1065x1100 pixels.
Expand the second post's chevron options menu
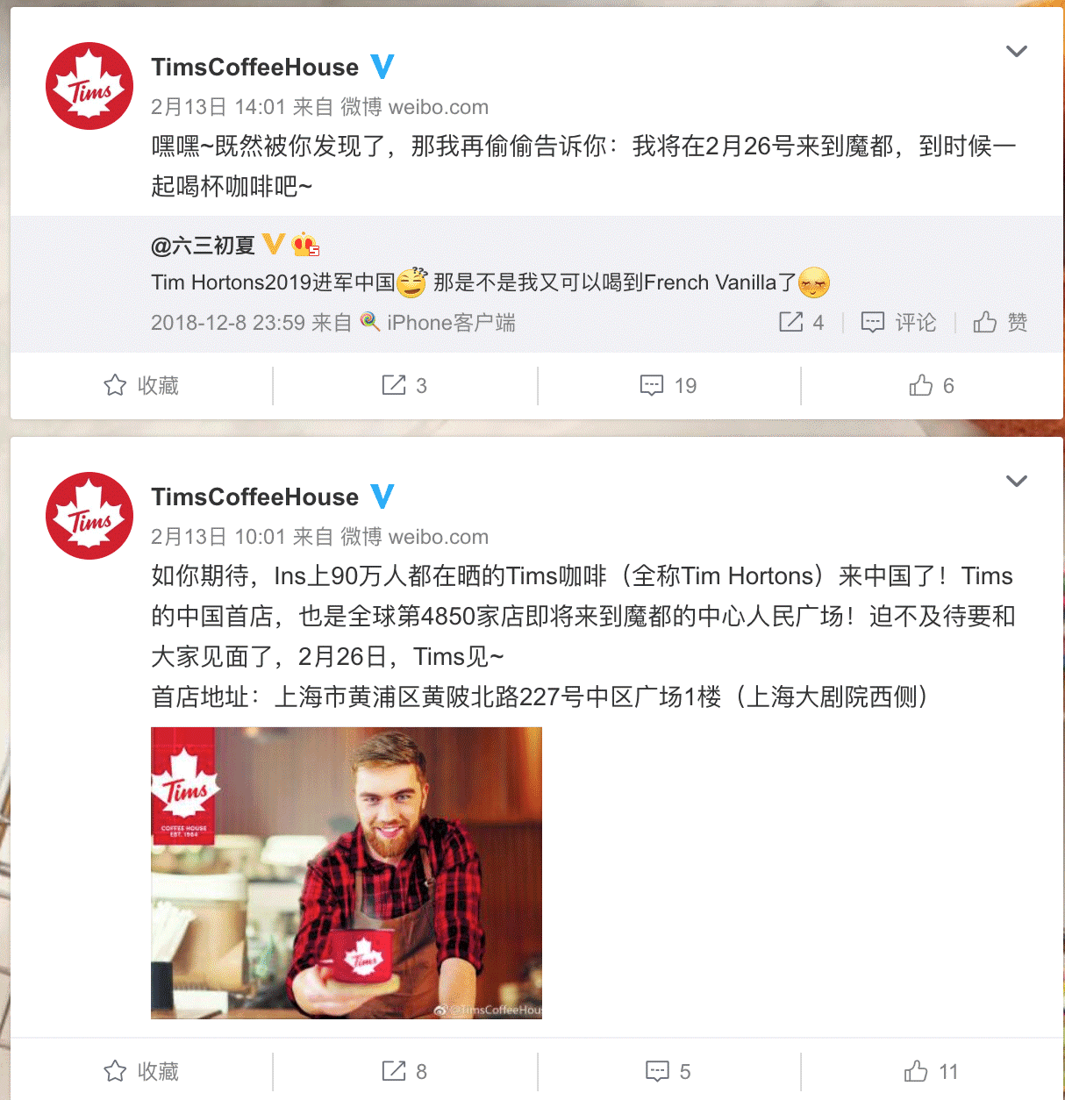1016,481
